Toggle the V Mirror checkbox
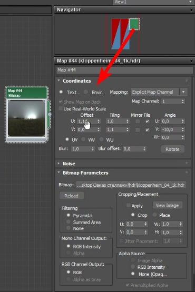195x292 pixels. 138,129
